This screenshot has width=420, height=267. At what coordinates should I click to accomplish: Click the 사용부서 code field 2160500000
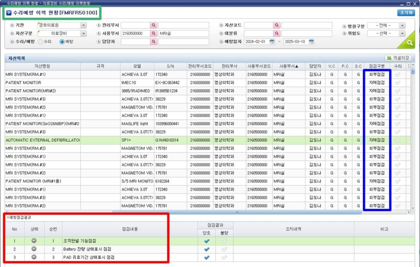click(135, 34)
